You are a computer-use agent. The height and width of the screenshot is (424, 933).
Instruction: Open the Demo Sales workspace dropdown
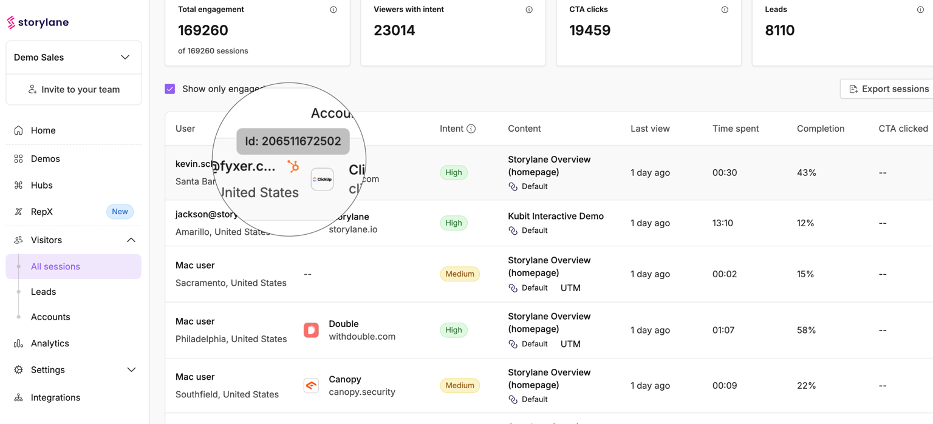point(73,58)
